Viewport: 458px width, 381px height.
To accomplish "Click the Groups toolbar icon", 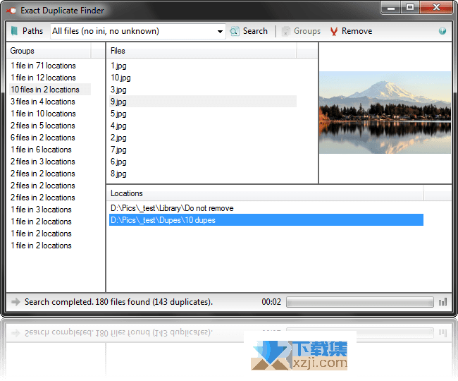I will point(285,31).
